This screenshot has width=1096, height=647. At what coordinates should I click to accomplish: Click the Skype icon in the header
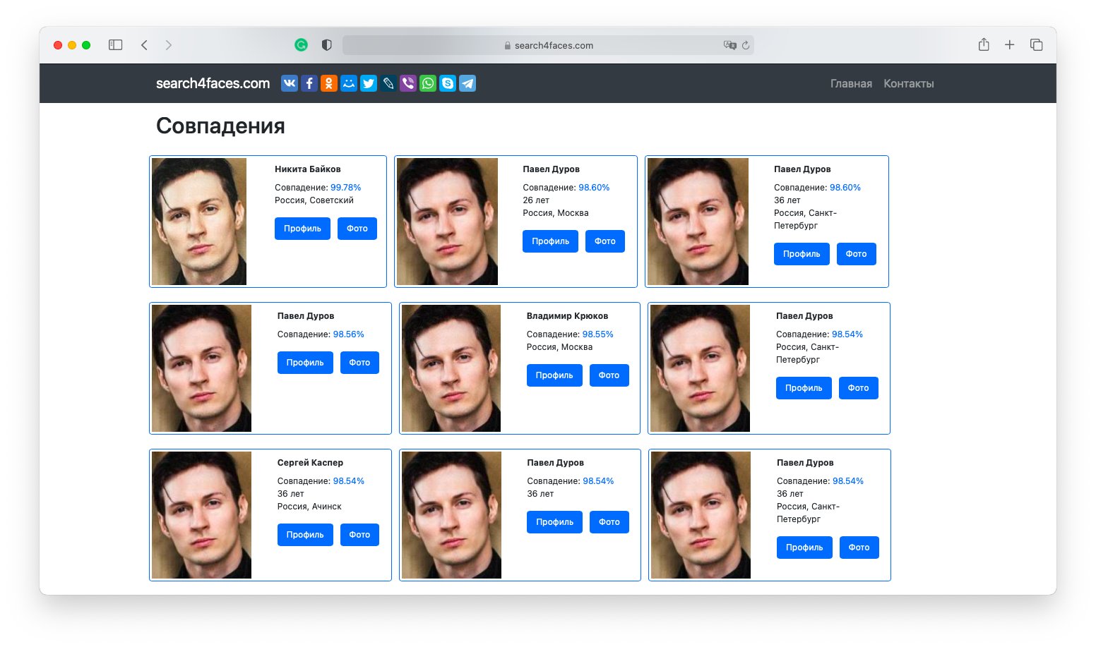(x=447, y=83)
